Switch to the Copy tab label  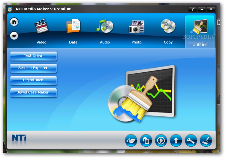168,42
